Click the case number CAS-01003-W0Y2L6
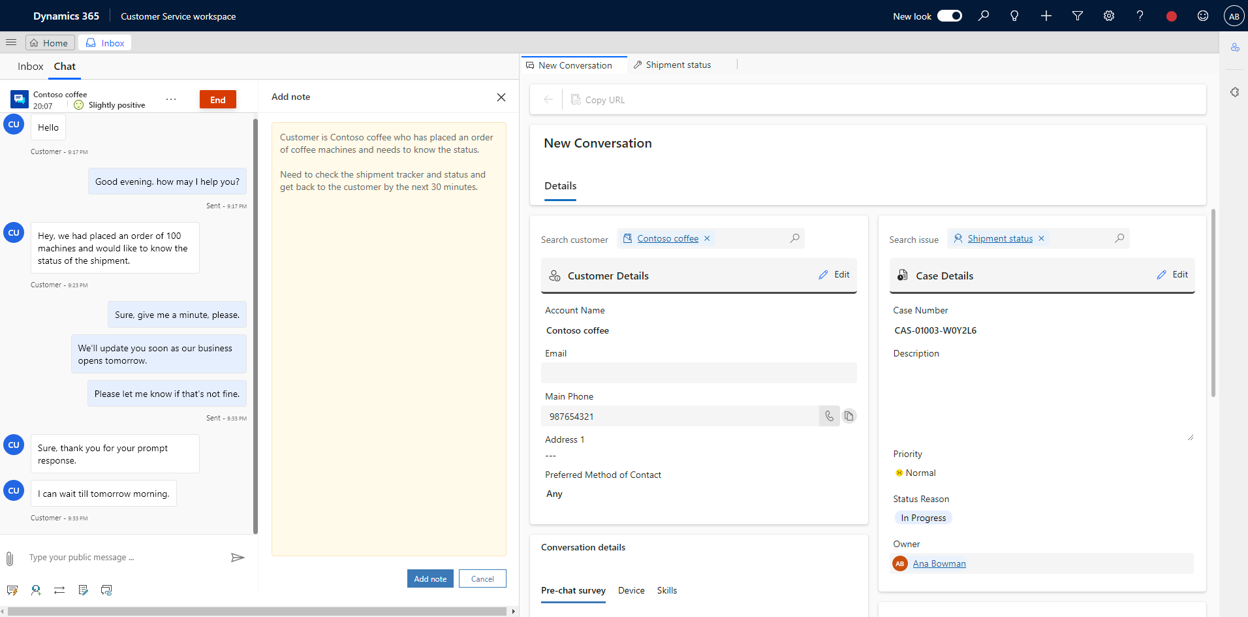This screenshot has width=1248, height=617. click(x=935, y=331)
